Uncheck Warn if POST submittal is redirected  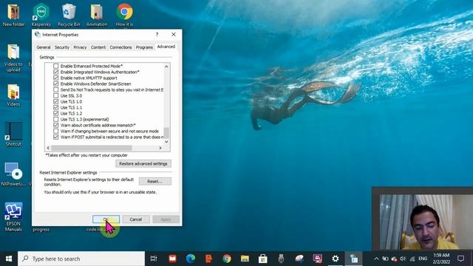click(x=56, y=137)
